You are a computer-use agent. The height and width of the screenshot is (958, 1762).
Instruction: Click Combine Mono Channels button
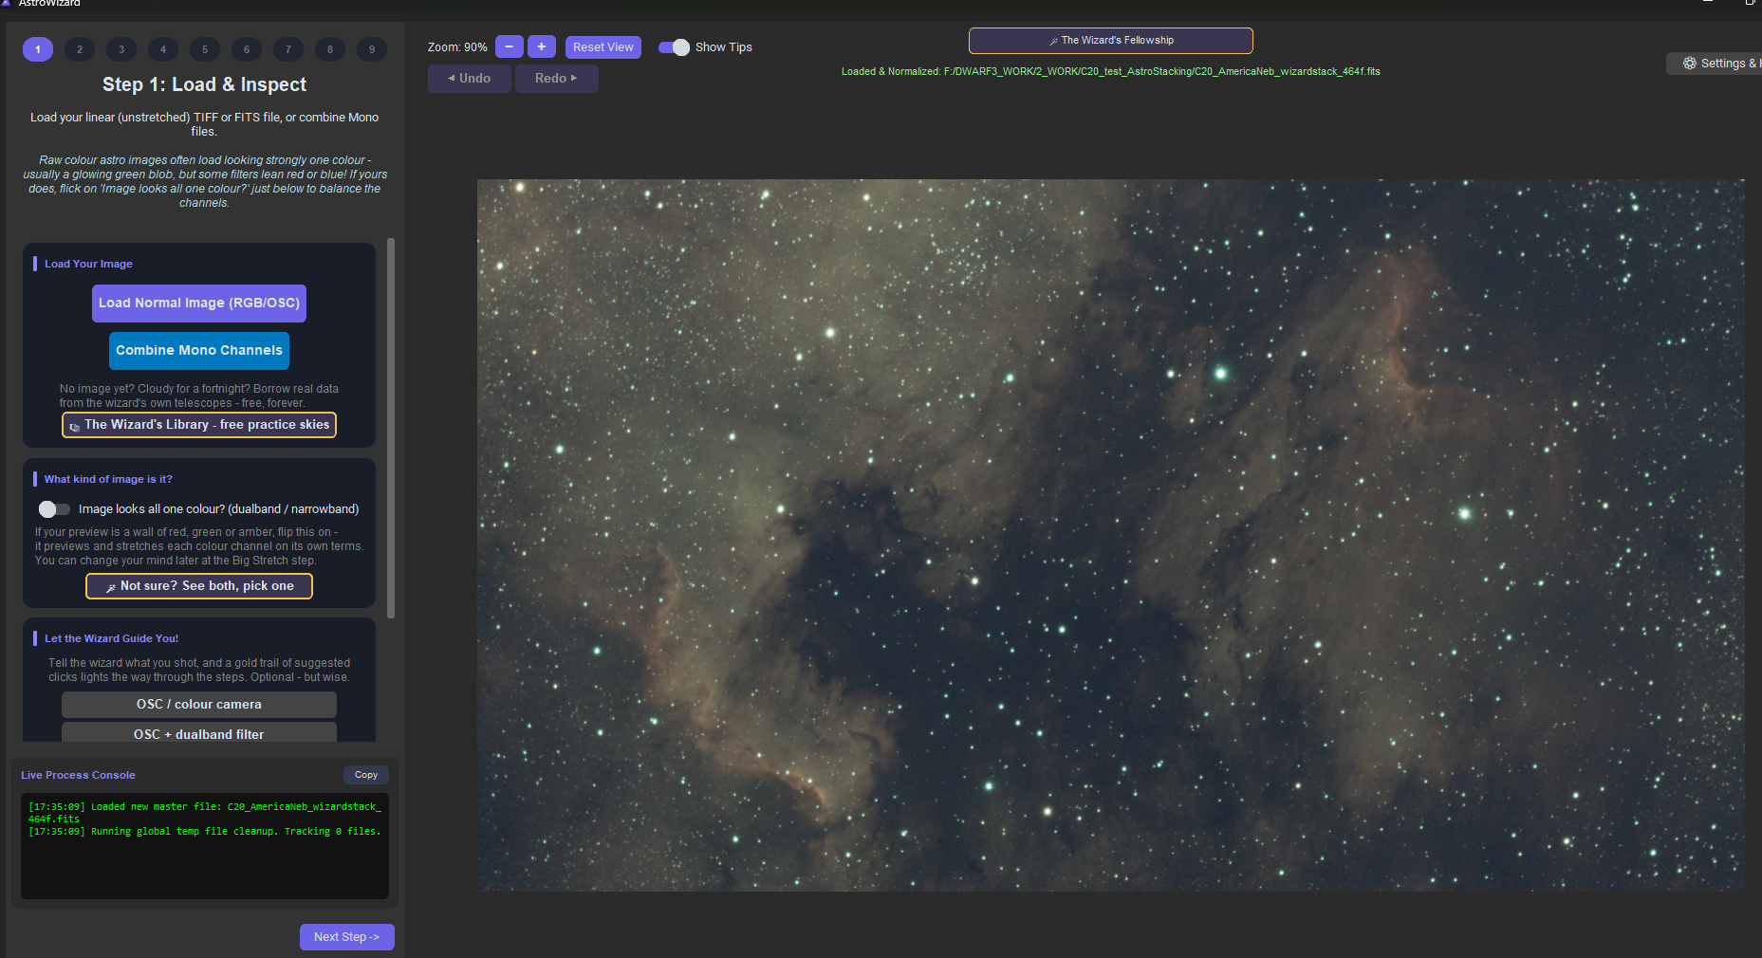[x=199, y=351]
